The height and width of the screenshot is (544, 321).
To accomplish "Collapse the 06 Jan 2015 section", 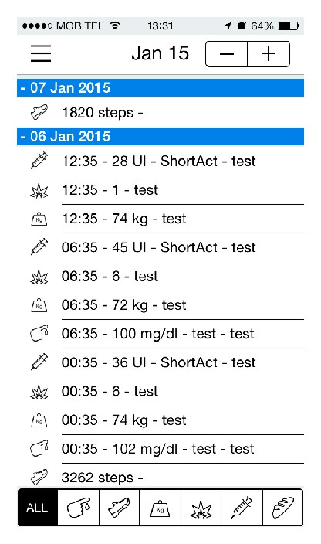I will pos(160,136).
